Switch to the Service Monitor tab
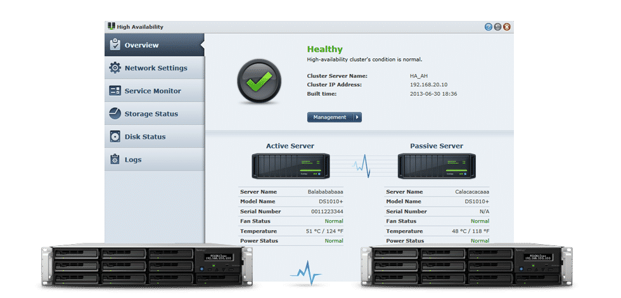Screen dimensions: 621x298 click(x=155, y=91)
